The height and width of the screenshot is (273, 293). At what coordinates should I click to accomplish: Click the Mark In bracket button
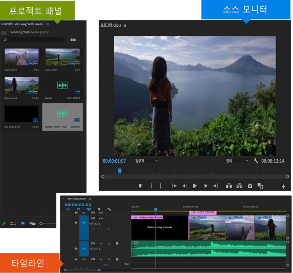(151, 186)
